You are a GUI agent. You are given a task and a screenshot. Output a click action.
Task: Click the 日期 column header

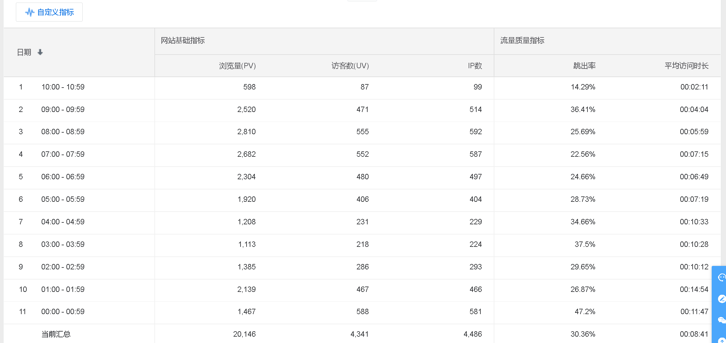click(24, 52)
